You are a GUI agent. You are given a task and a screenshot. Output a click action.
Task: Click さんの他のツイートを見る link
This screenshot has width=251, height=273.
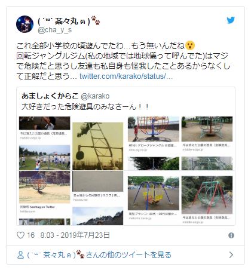[x=128, y=255]
